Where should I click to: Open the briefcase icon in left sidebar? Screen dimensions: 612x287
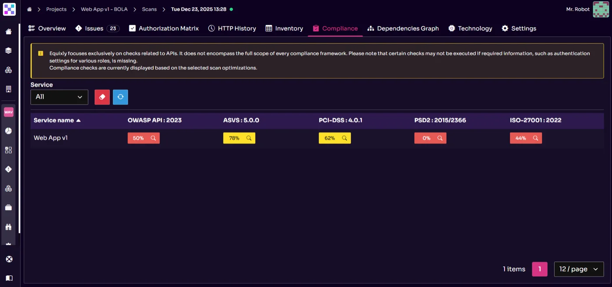tap(9, 207)
